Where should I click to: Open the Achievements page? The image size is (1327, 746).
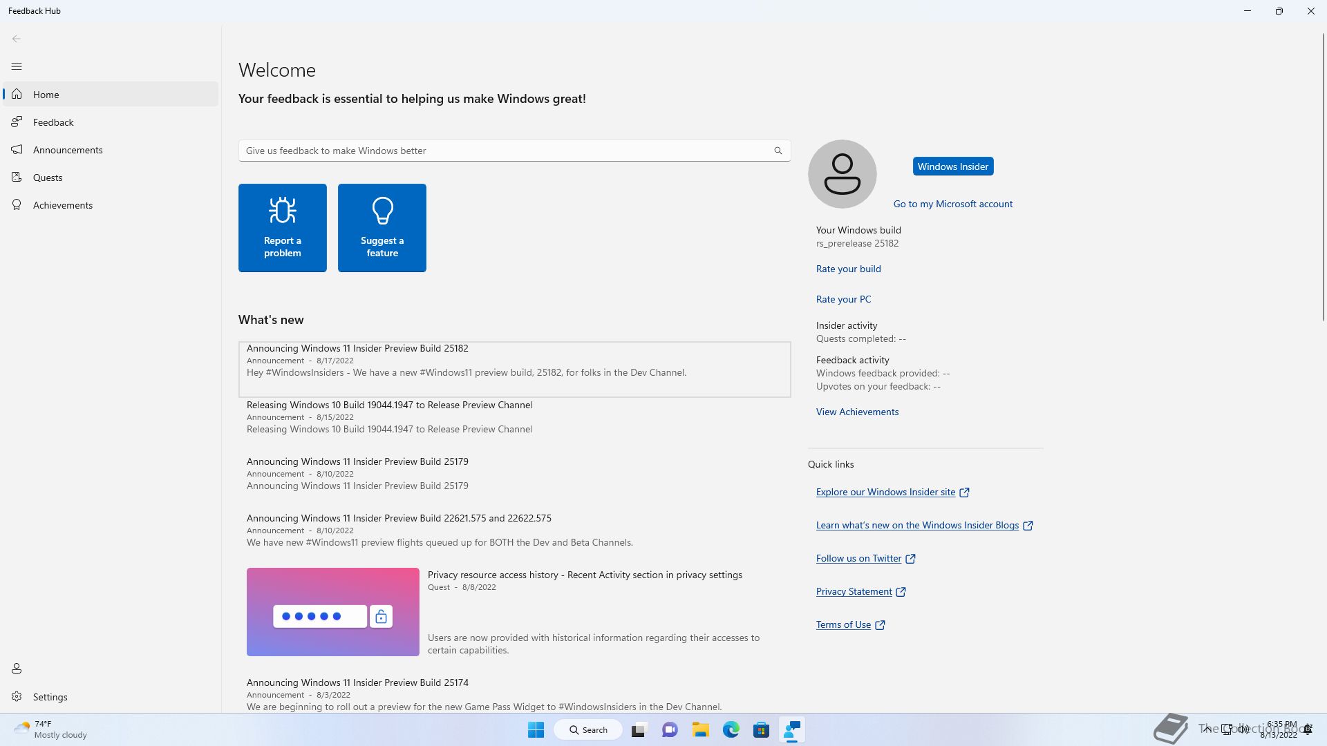(x=111, y=205)
